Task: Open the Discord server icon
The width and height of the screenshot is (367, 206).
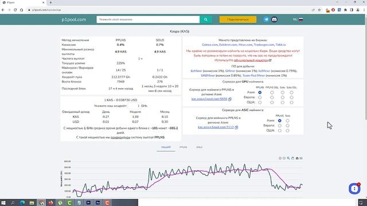Action: pyautogui.click(x=274, y=19)
